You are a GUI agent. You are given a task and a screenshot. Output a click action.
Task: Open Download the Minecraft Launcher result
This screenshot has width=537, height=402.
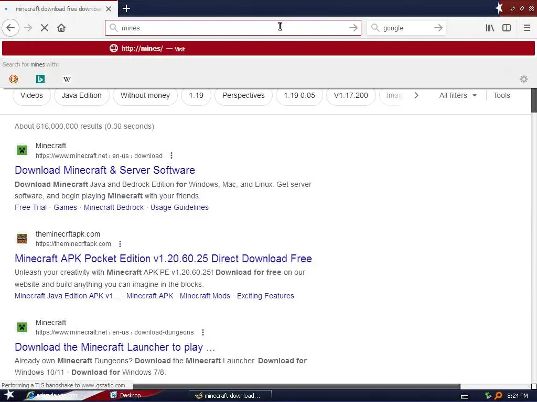point(115,347)
